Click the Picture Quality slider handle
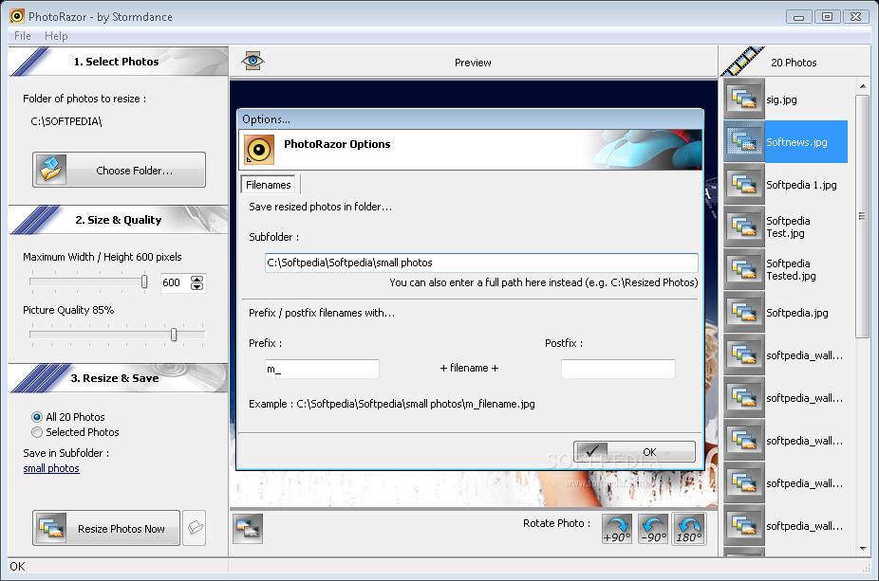The image size is (879, 581). (174, 335)
